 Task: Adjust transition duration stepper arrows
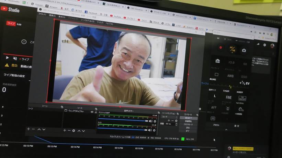tap(177, 124)
